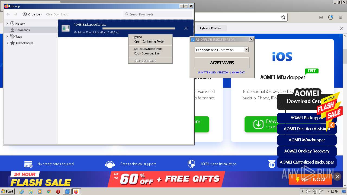Open the Windows Start menu
The width and height of the screenshot is (347, 195).
click(7, 191)
